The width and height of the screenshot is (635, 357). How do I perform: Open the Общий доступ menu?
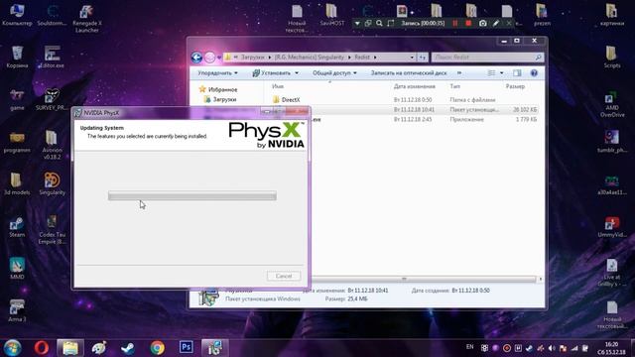pos(334,73)
